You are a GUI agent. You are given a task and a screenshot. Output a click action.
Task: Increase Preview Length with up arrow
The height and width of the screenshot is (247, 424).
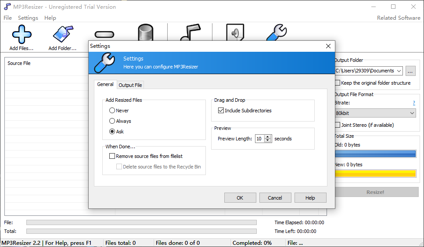[x=268, y=137]
